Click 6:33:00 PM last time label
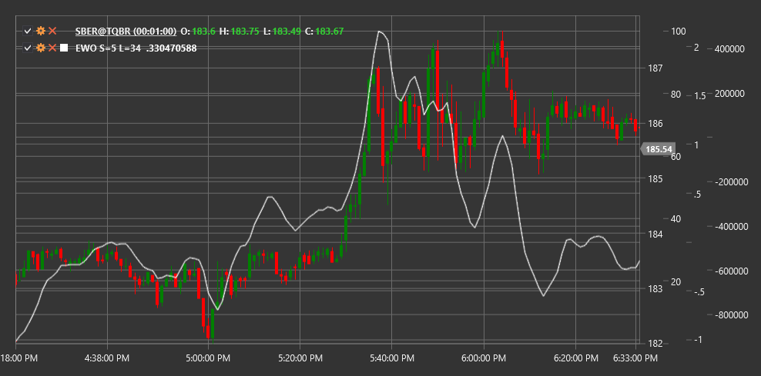This screenshot has height=376, width=761. [x=635, y=358]
